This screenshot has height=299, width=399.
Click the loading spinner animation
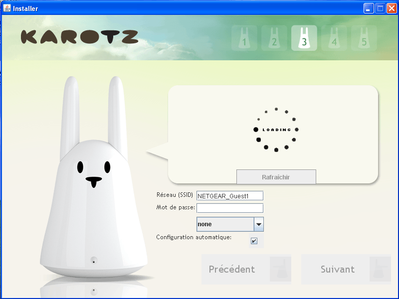point(276,130)
